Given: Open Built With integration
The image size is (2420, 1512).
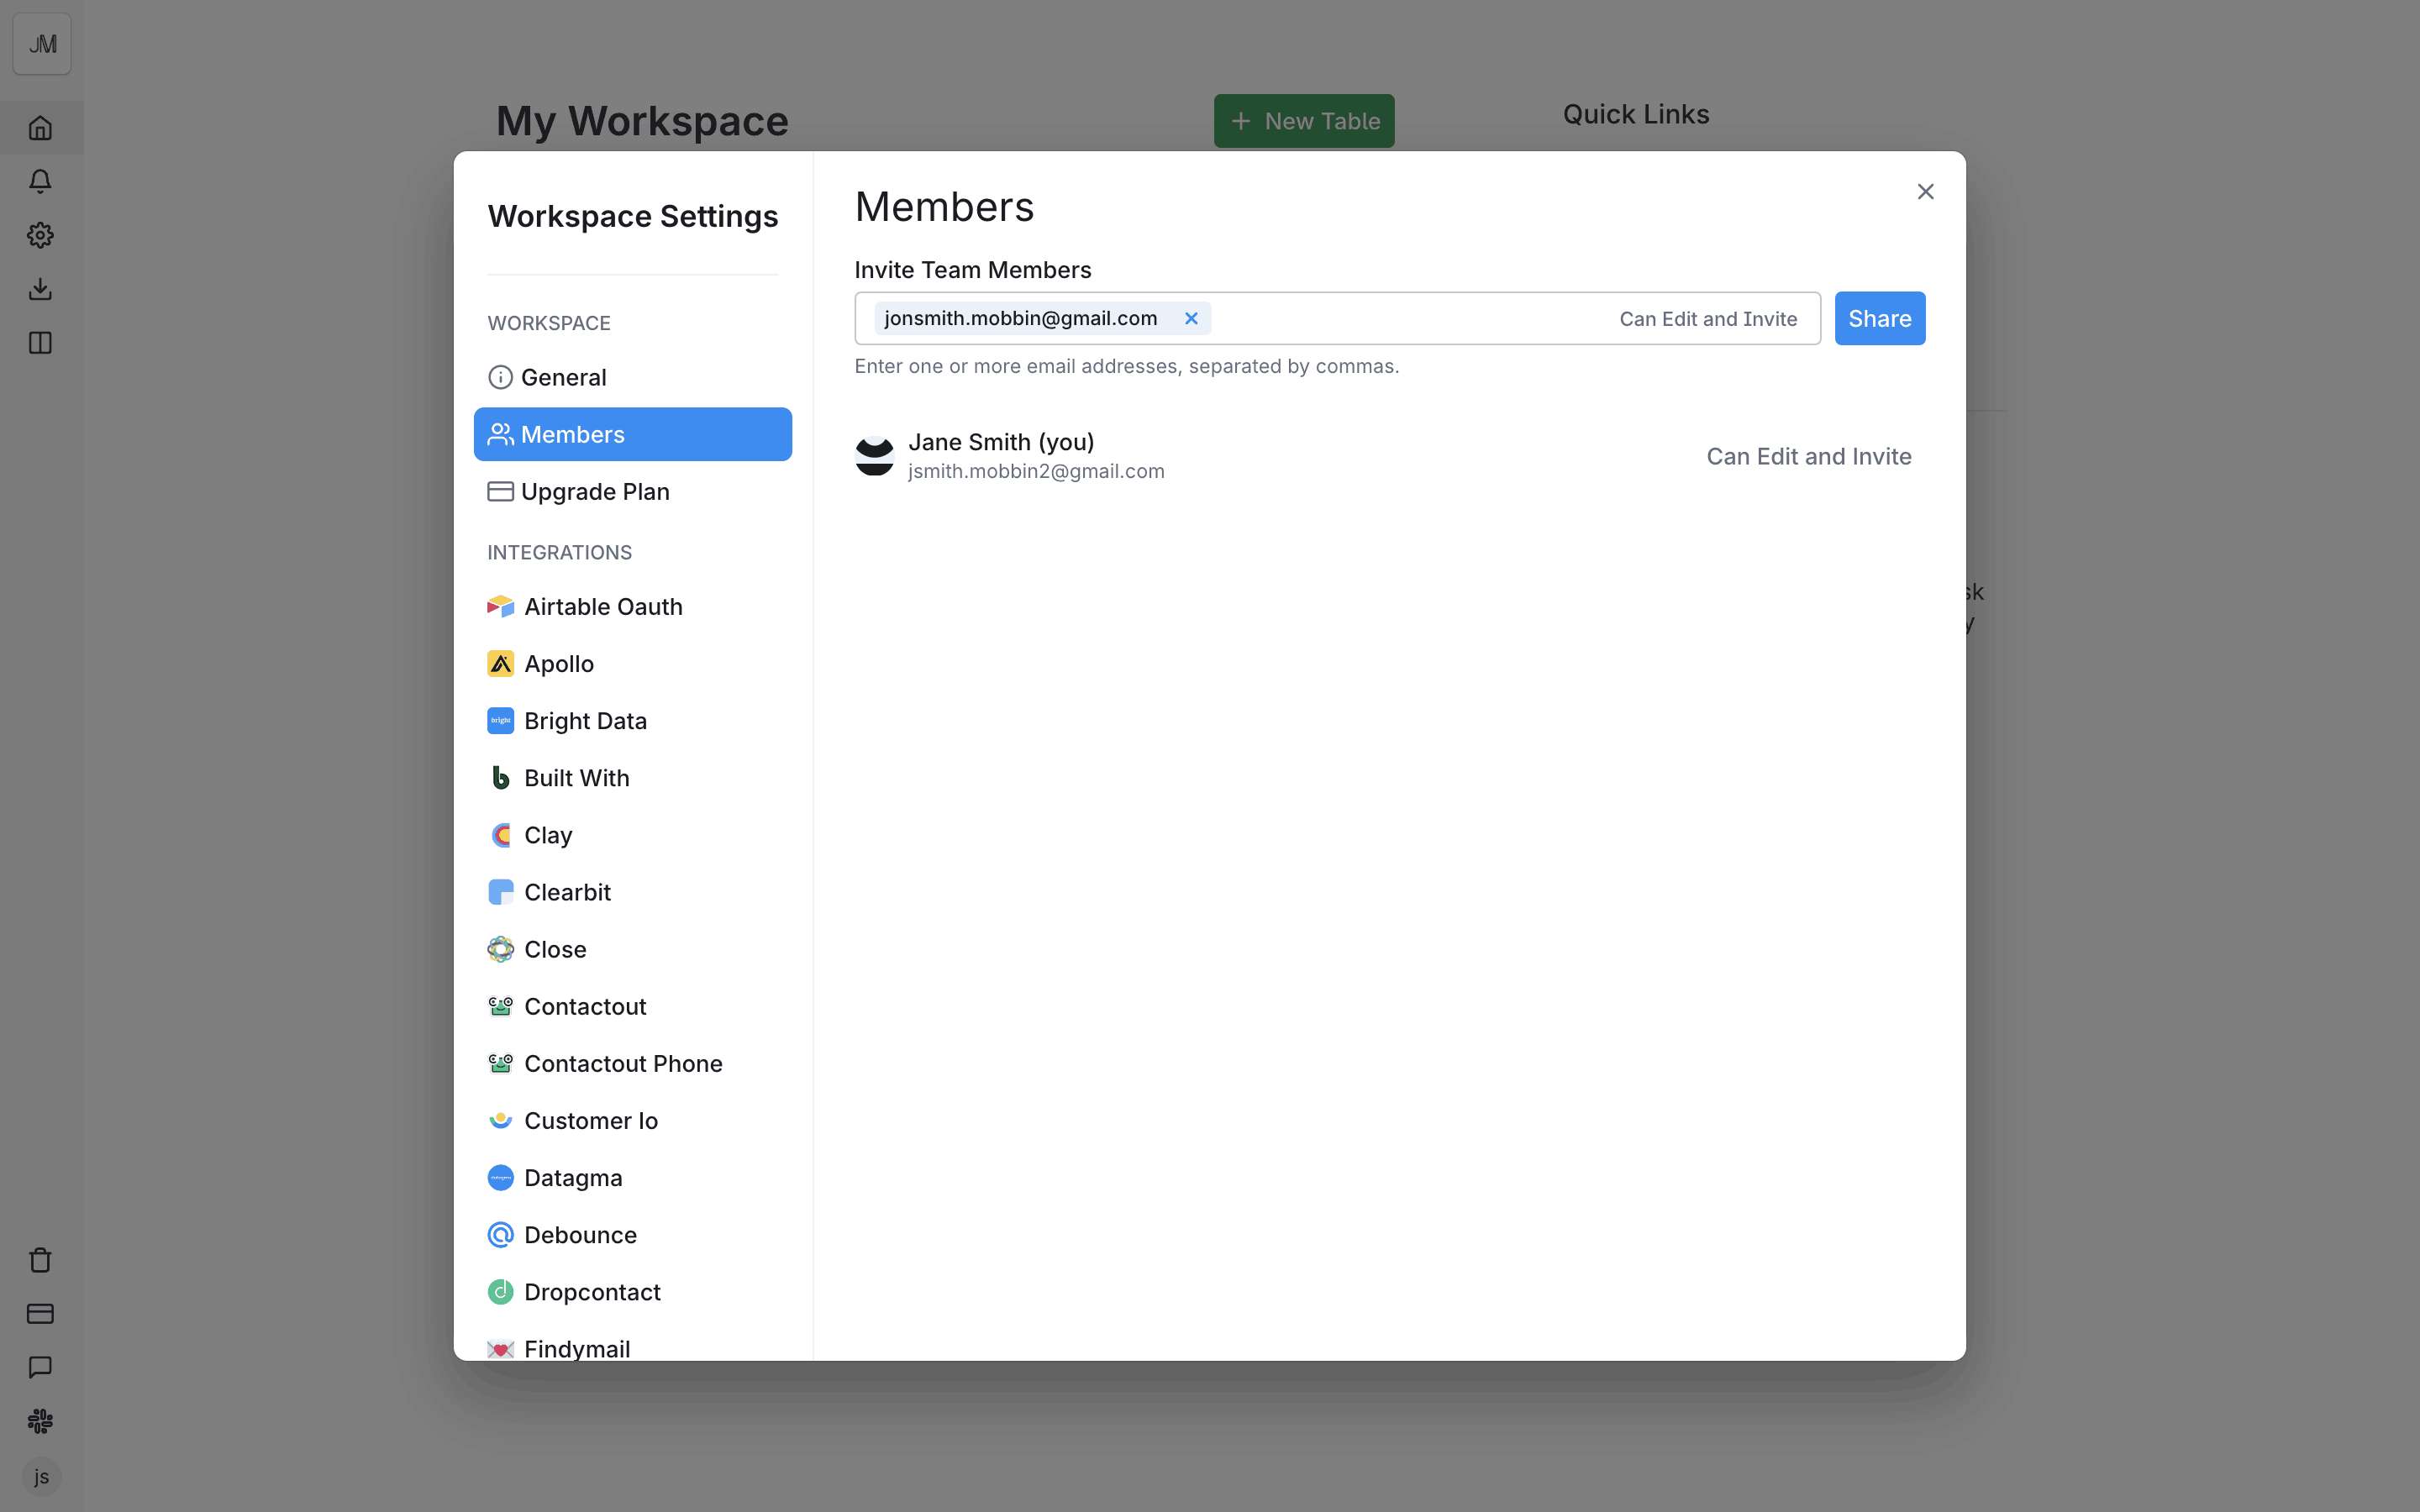Looking at the screenshot, I should pos(633,778).
